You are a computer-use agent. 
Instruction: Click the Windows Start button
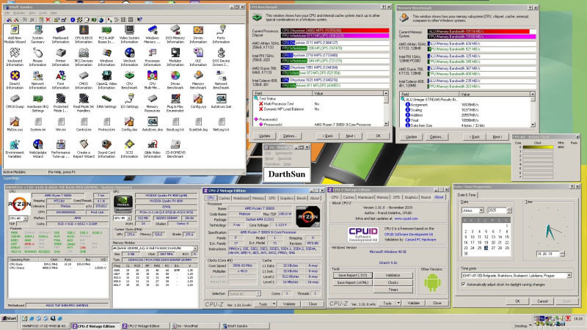[10, 318]
